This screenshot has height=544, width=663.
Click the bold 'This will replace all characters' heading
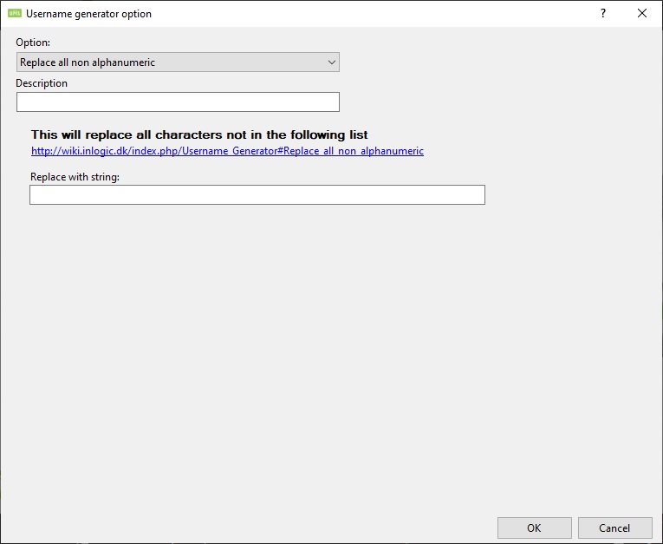(x=199, y=134)
